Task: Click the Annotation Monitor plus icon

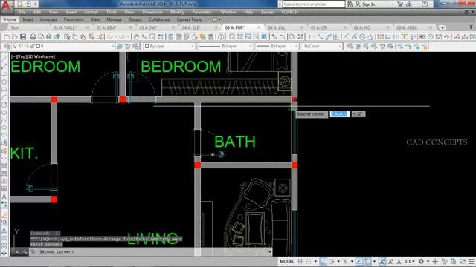Action: (x=435, y=261)
